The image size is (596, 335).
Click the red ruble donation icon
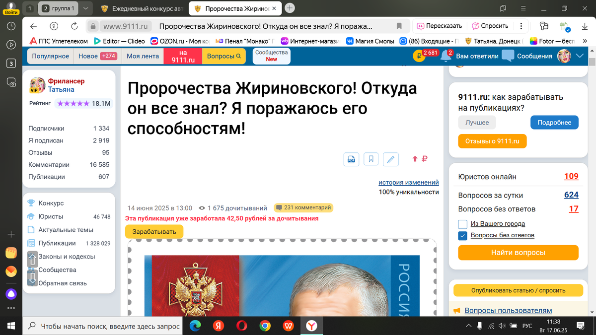(424, 159)
